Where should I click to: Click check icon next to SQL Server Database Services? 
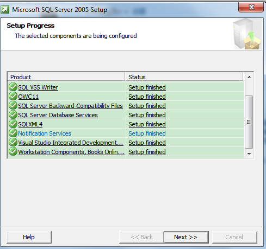(x=13, y=114)
